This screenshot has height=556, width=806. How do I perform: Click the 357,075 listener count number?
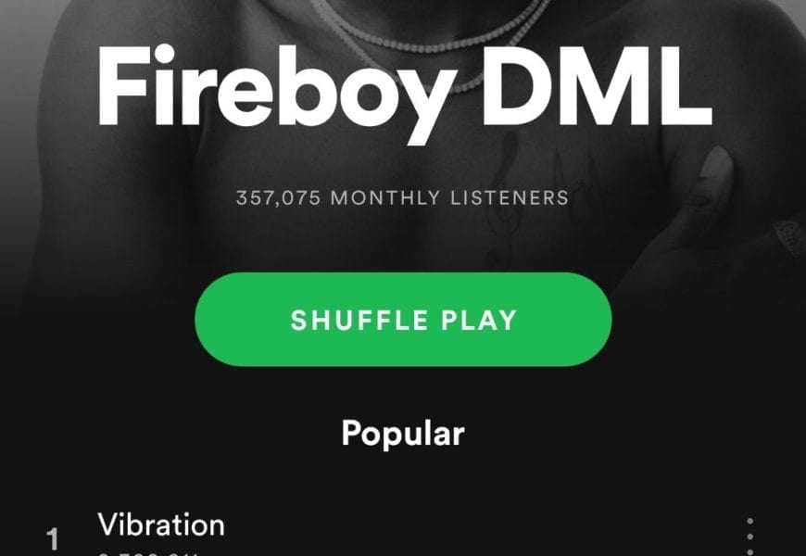coord(278,198)
